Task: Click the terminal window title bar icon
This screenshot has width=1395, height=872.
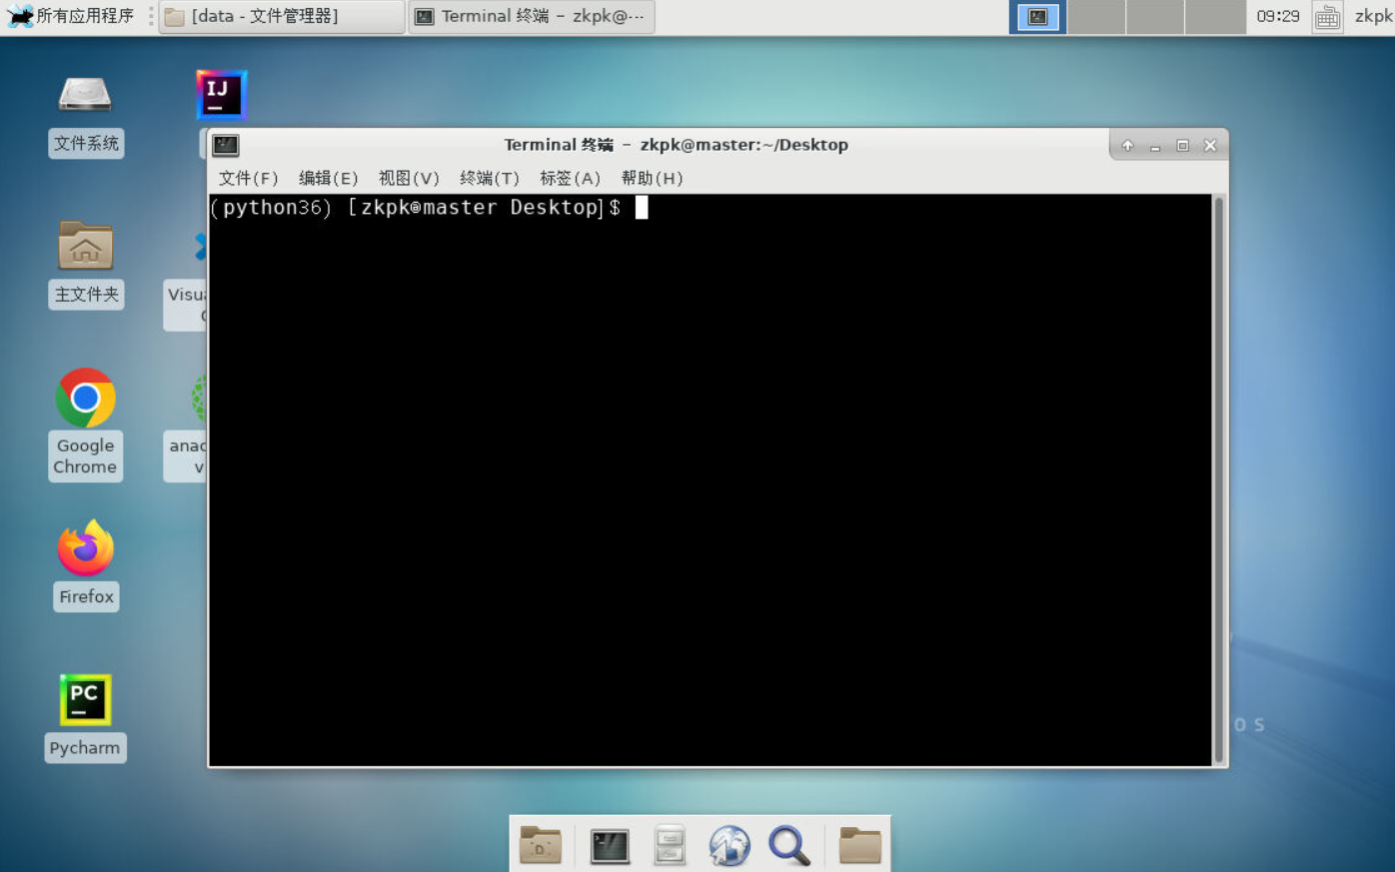Action: (x=226, y=146)
